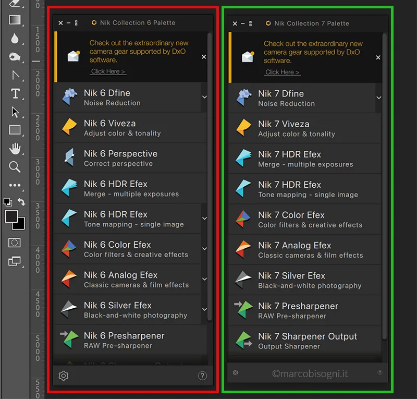Open the Nik Collection 7 Palette options menu
Viewport: 417px width, 399px height.
click(x=251, y=23)
